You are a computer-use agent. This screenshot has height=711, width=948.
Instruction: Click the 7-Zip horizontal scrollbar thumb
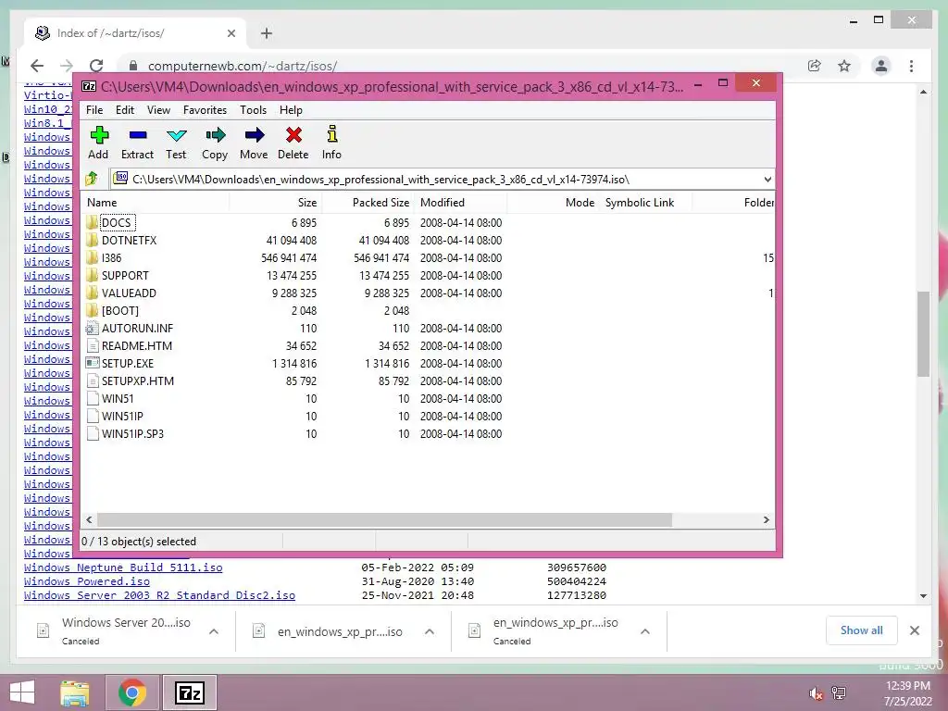384,520
